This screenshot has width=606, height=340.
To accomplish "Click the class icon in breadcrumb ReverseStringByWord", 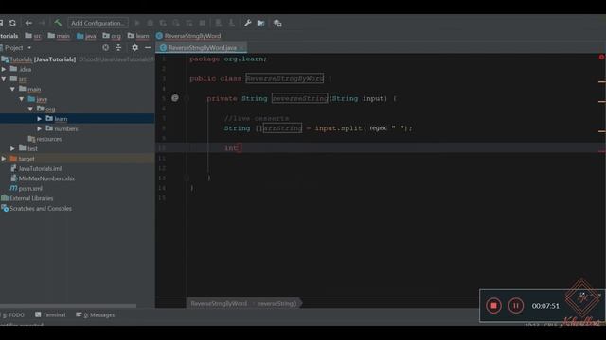I will (x=159, y=36).
